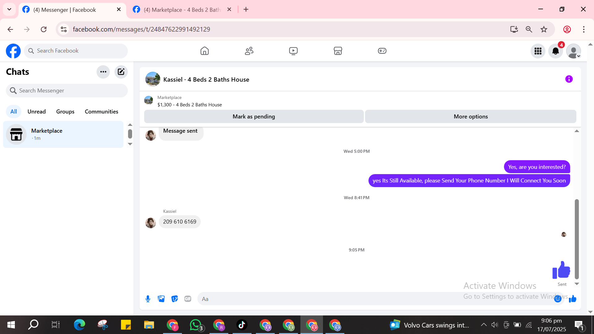
Task: Open Windows Start menu
Action: (x=11, y=325)
